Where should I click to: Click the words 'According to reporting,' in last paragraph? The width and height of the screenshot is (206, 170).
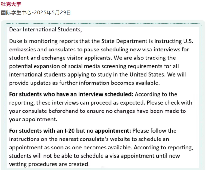pos(163,148)
